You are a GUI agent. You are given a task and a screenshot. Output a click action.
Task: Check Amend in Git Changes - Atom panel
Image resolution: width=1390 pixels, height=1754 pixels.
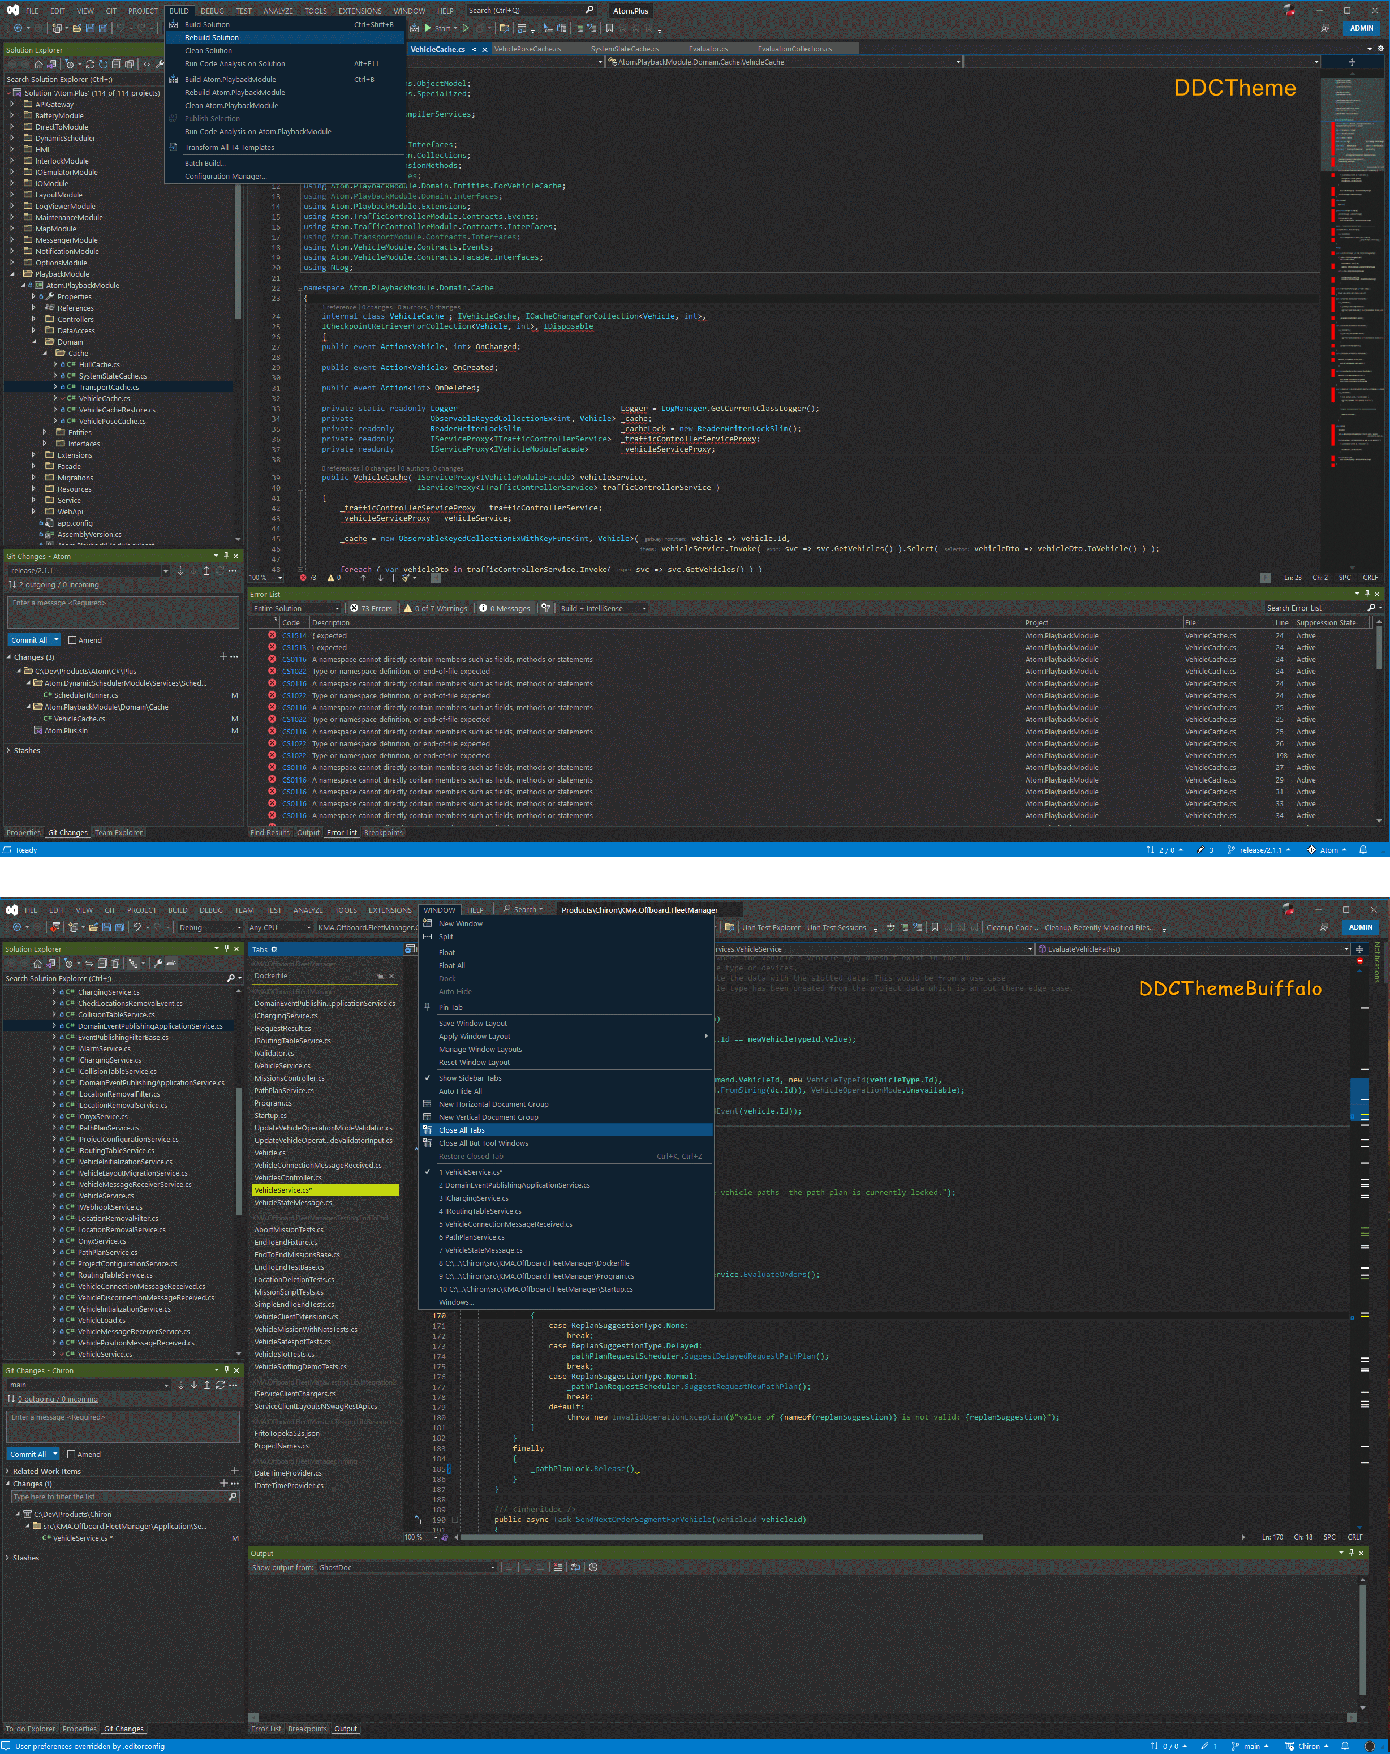click(x=72, y=640)
